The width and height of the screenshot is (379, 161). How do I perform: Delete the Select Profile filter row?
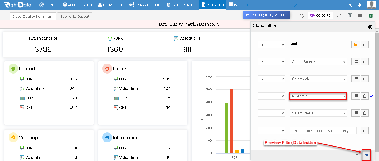[365, 113]
